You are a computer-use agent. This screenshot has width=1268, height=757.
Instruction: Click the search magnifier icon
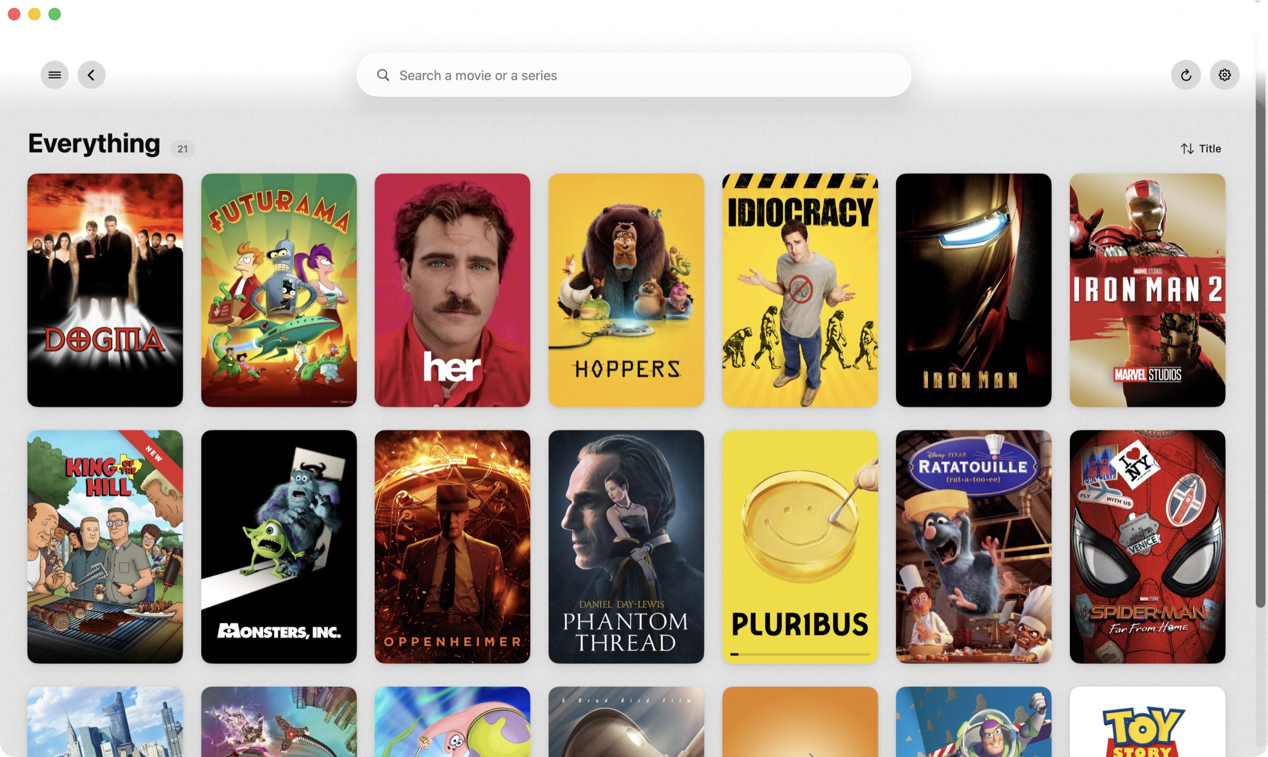coord(384,75)
